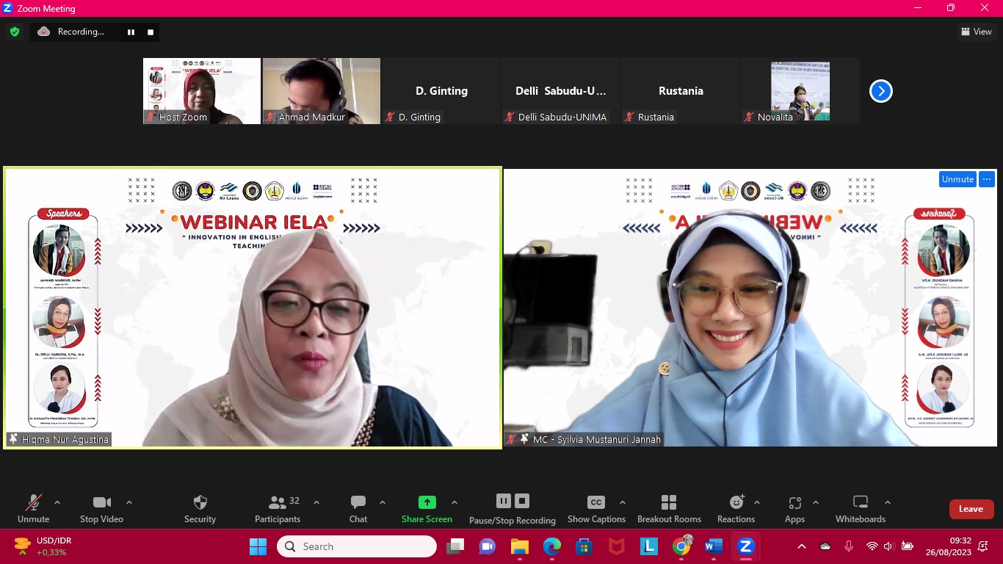Screen dimensions: 1003x564
Task: Open Google Chrome from taskbar
Action: point(681,546)
